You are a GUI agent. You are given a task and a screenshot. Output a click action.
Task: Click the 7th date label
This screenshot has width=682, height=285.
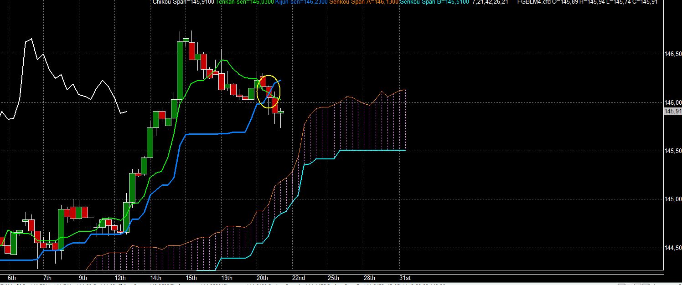[47, 278]
